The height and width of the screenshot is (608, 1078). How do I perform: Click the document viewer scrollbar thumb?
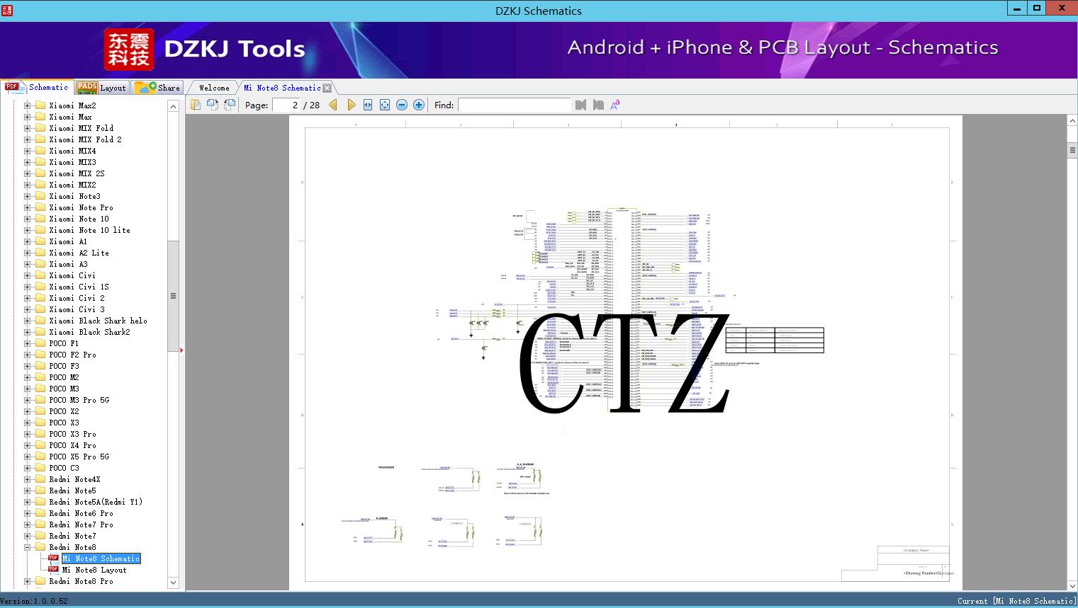pyautogui.click(x=1072, y=150)
